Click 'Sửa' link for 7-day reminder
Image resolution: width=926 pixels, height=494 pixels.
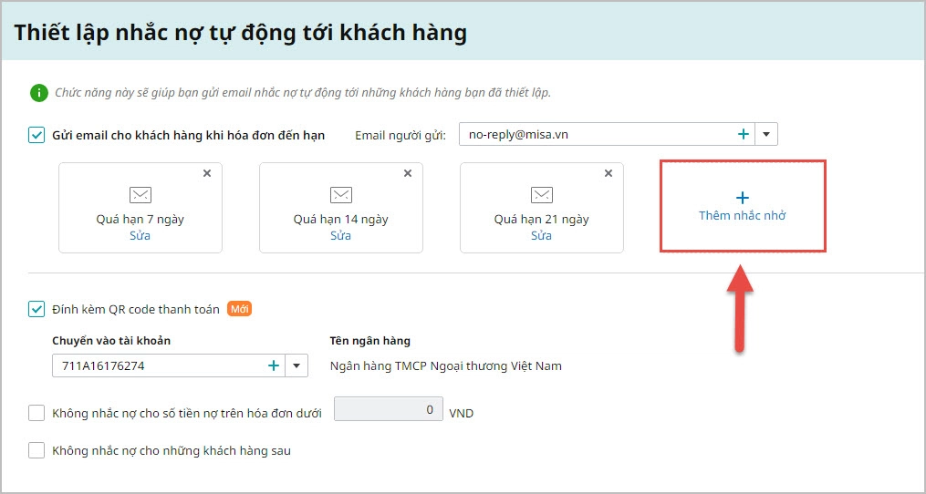pos(140,235)
